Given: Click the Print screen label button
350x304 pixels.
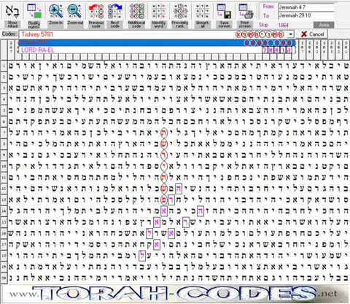Looking at the screenshot, I should pyautogui.click(x=245, y=24).
